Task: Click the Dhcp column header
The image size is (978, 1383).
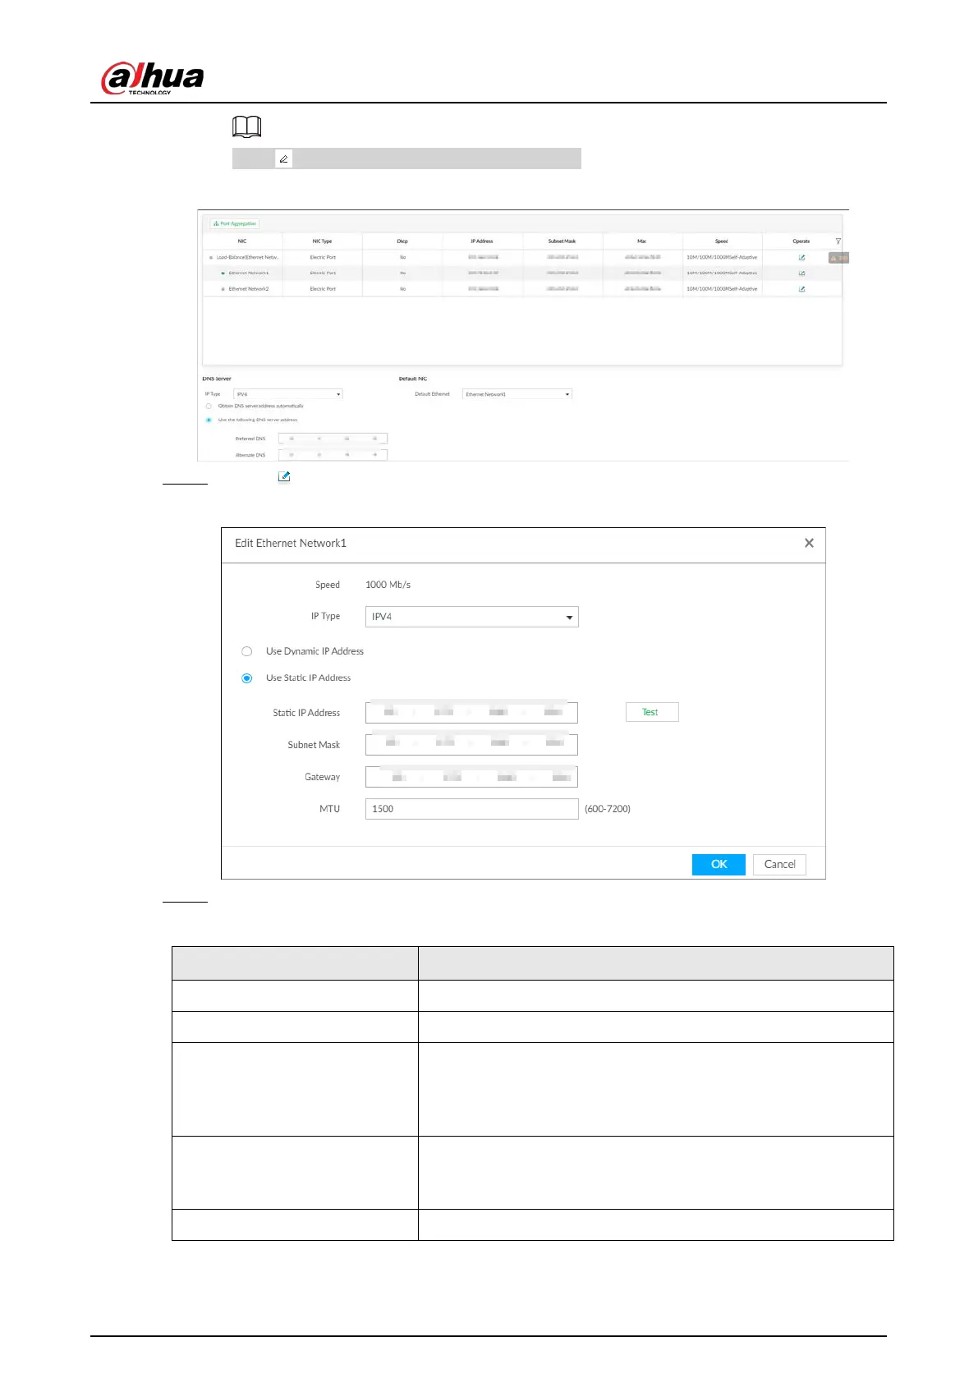Action: (402, 241)
